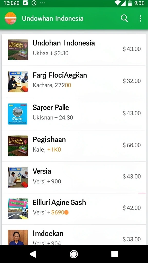Viewport: 148px width, 263px height.
Task: Tap the Sajoer Palle blue thumbnail
Action: pos(18,114)
